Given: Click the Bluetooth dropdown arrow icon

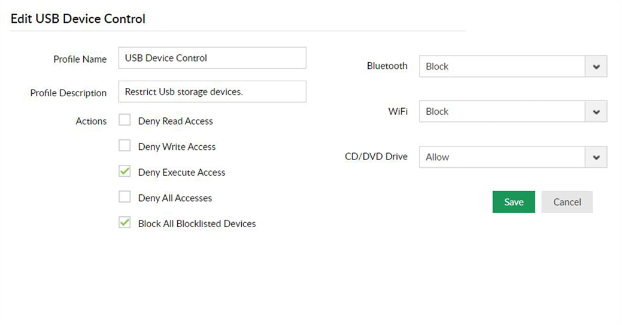Looking at the screenshot, I should point(596,67).
